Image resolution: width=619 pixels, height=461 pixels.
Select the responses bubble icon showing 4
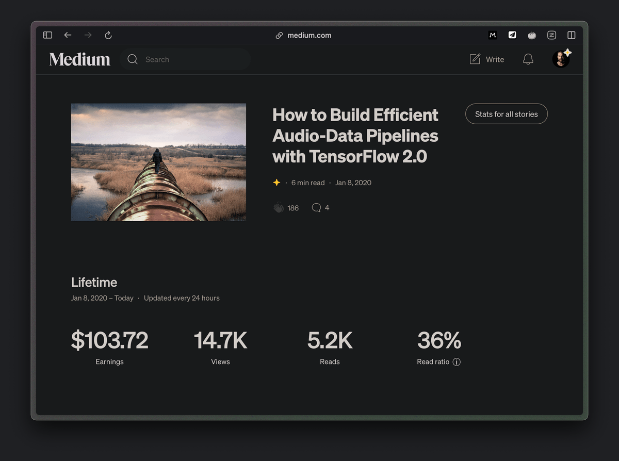click(316, 208)
